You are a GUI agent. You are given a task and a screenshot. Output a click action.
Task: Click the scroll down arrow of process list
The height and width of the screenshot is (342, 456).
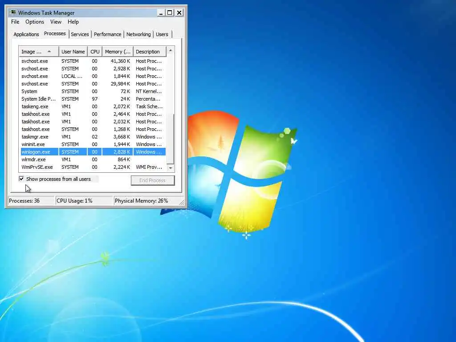click(x=171, y=168)
